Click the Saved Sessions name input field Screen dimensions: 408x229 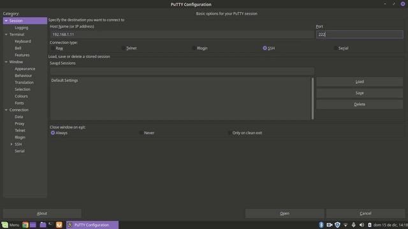pyautogui.click(x=182, y=71)
